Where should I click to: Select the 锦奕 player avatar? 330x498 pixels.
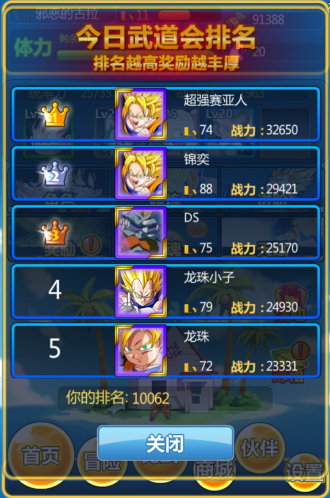click(140, 173)
